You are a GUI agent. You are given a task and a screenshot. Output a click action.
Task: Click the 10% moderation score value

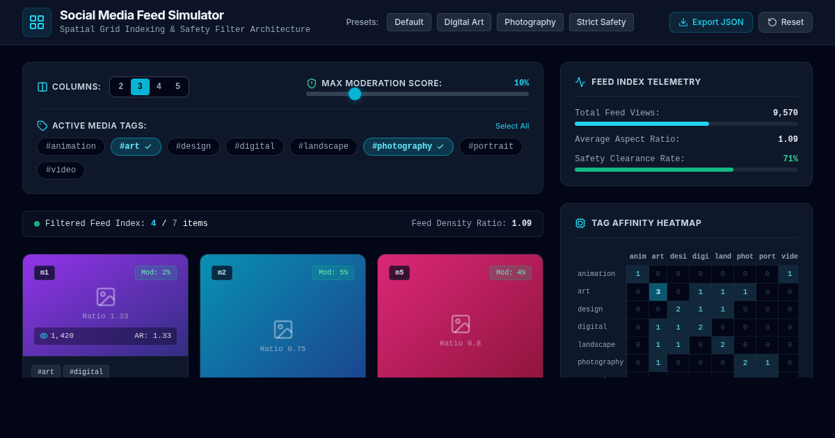coord(521,83)
